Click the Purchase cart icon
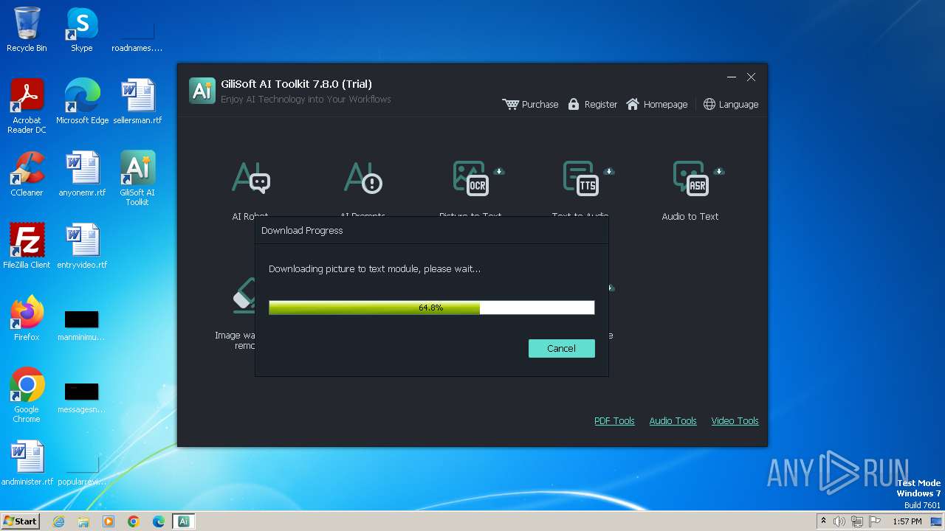Viewport: 945px width, 531px height. [x=510, y=104]
